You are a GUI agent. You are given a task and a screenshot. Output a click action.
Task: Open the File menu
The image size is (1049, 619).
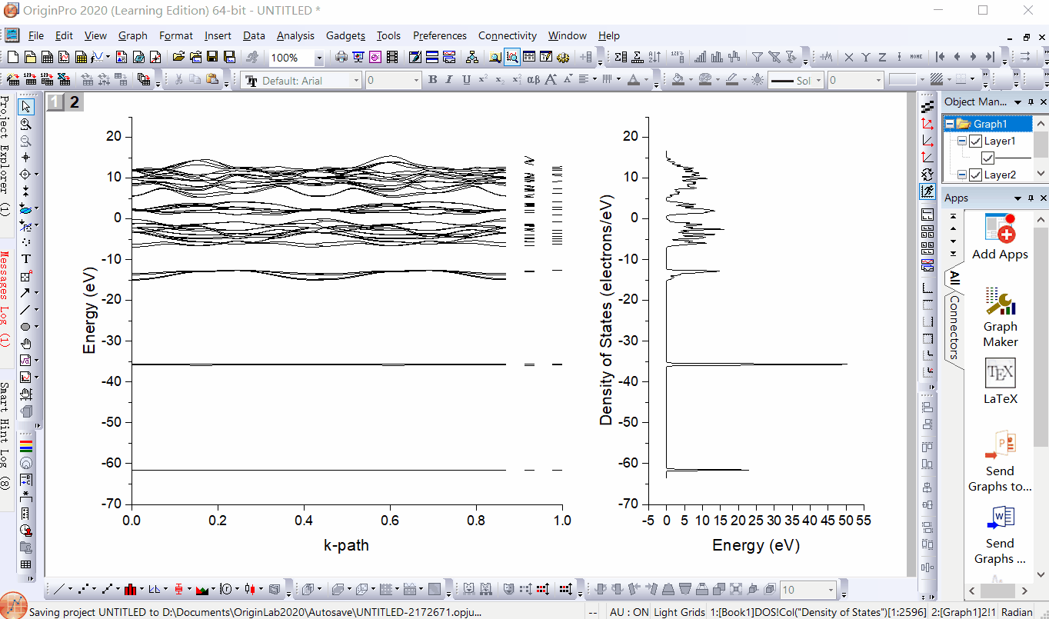(36, 35)
